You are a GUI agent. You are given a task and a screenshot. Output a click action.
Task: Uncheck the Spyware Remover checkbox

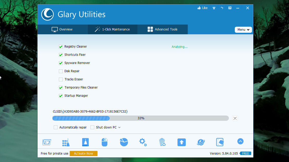tap(61, 63)
